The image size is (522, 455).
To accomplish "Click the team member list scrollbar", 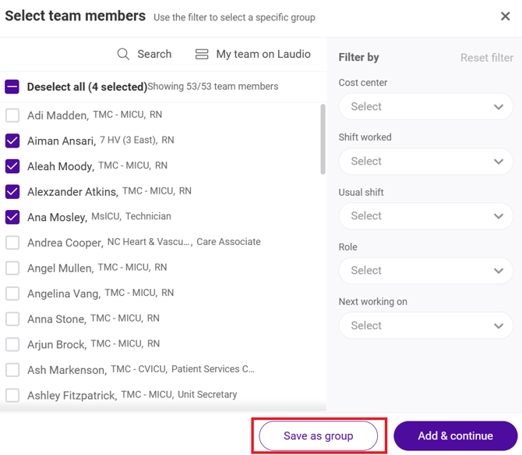I will [x=323, y=139].
